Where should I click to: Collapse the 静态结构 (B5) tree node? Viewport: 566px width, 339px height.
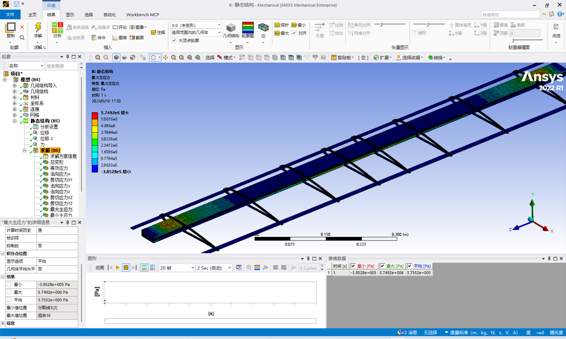coord(14,121)
